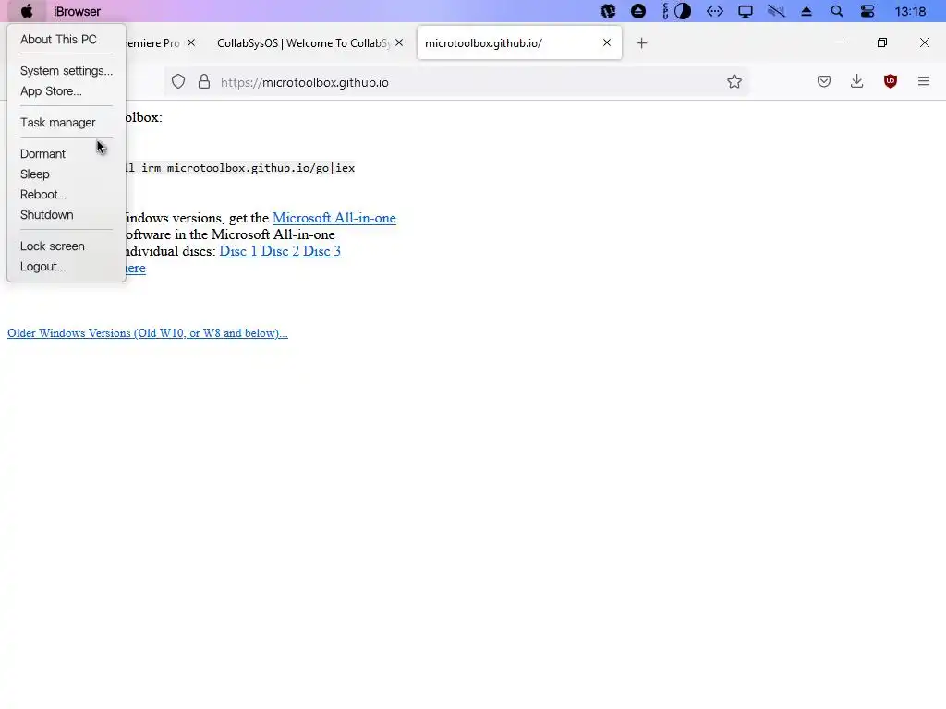The height and width of the screenshot is (709, 946).
Task: Open the Microsoft All-in-one link
Action: click(x=334, y=218)
